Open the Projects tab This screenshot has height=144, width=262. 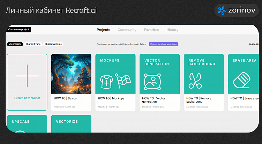pos(103,30)
